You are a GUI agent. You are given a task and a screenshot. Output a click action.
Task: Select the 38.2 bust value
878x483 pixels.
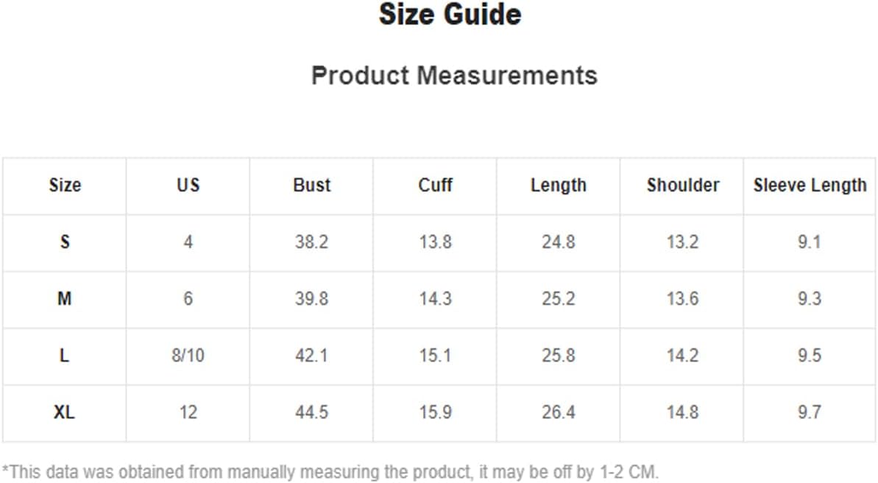312,242
